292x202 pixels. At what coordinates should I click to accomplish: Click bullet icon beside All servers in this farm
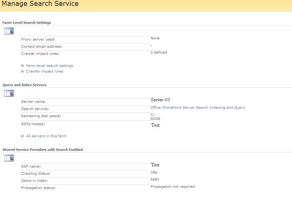[x=22, y=136]
